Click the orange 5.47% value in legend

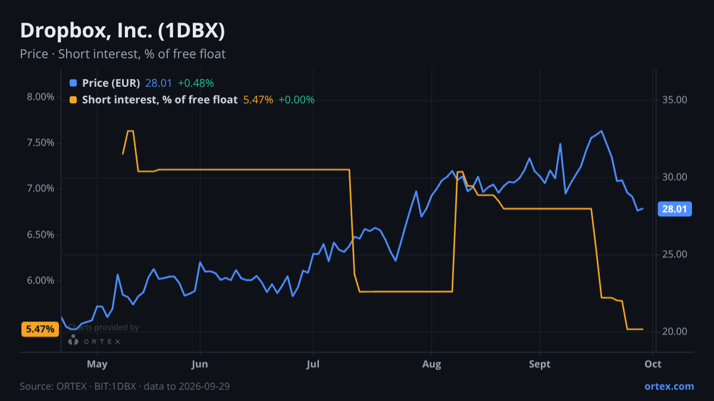click(x=258, y=100)
